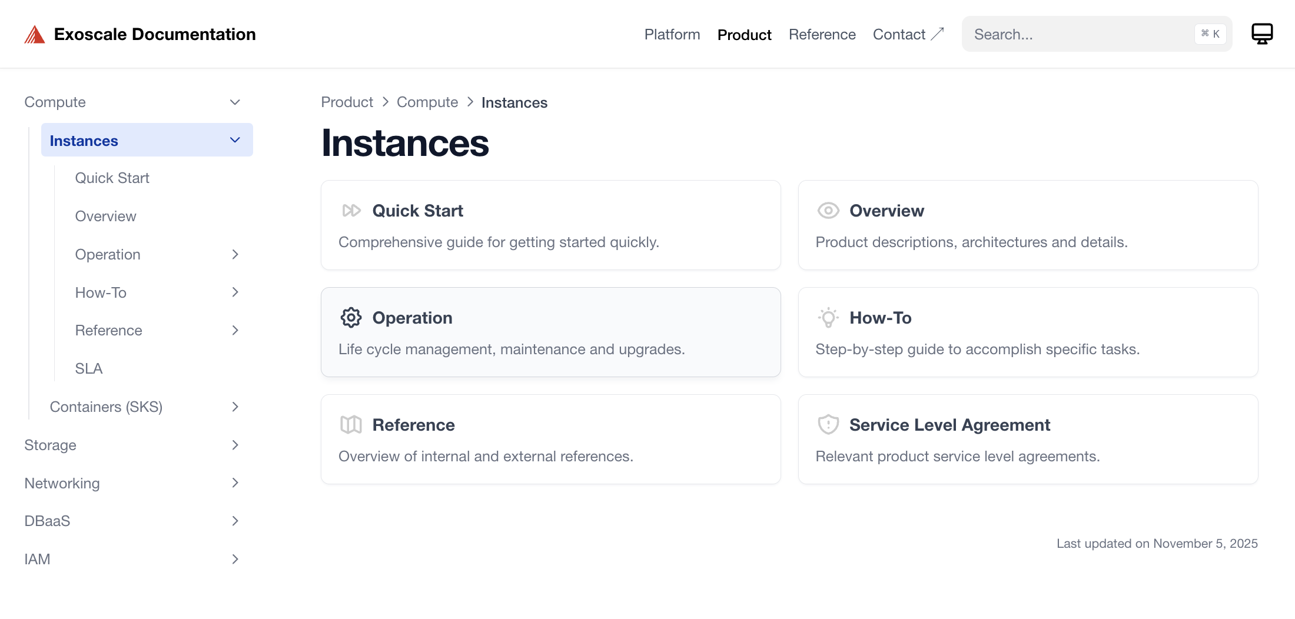Go to Compute in the breadcrumb
The width and height of the screenshot is (1295, 619).
(427, 102)
